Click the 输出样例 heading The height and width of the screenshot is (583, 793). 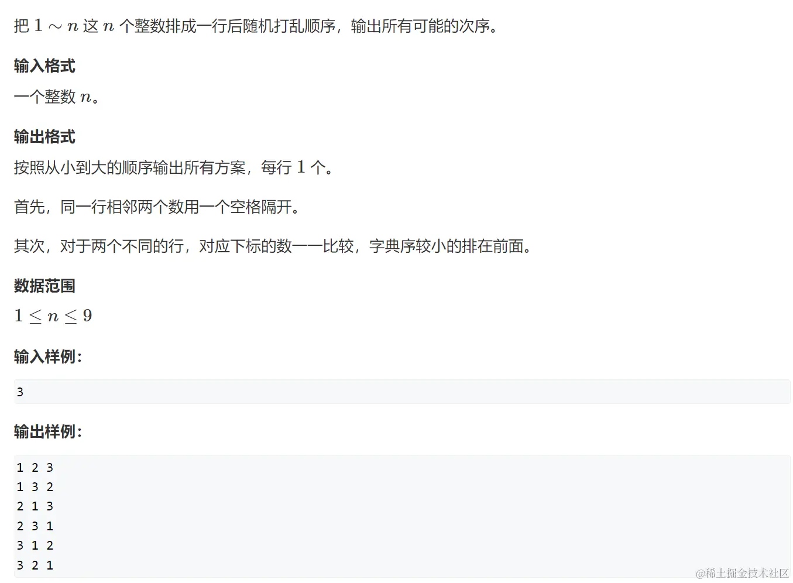coord(48,432)
